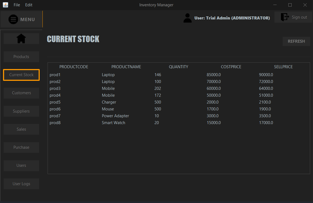This screenshot has width=313, height=203.
Task: Click the Power Adapter name cell
Action: point(126,116)
